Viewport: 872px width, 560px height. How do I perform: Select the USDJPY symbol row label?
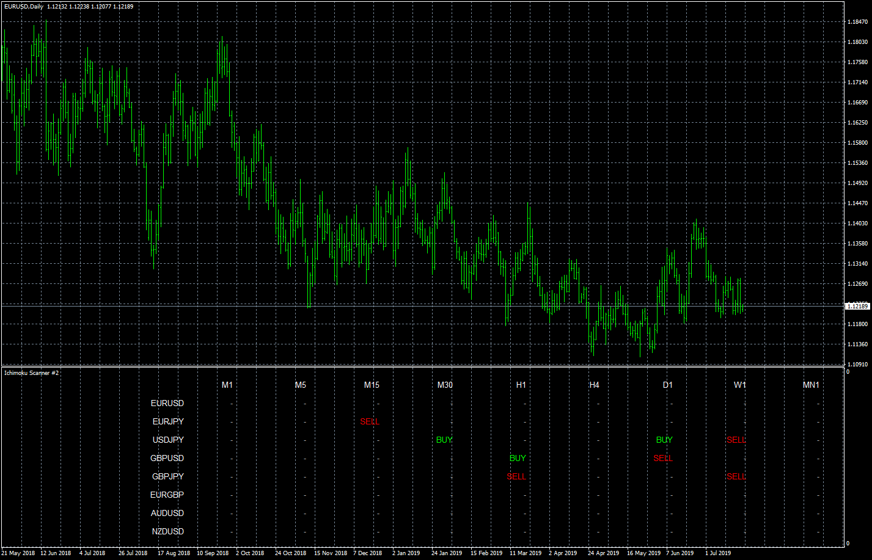[168, 440]
